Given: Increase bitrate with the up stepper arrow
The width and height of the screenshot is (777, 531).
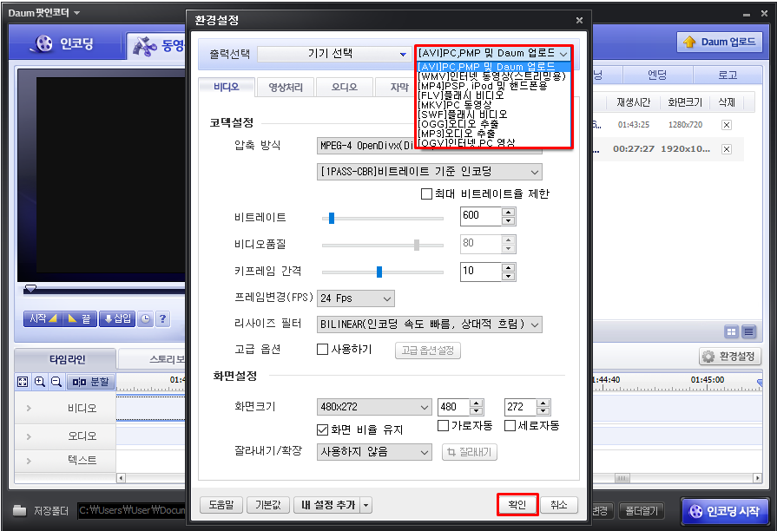Looking at the screenshot, I should coord(509,212).
